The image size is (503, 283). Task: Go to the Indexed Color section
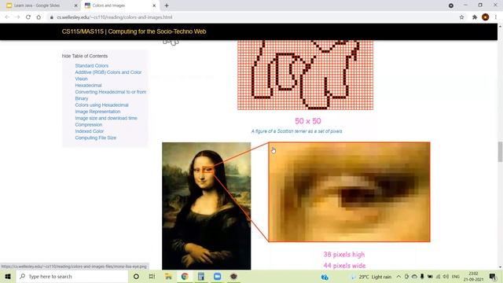[89, 131]
